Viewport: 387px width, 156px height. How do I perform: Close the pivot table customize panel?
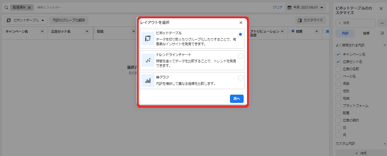pyautogui.click(x=381, y=9)
